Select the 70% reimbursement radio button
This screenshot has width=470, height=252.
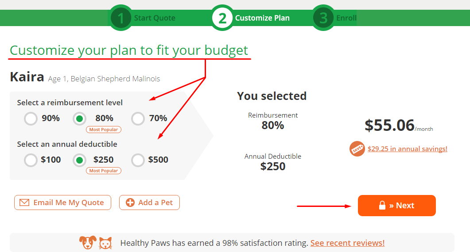pyautogui.click(x=138, y=118)
